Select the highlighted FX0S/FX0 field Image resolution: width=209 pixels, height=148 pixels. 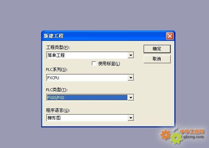coord(87,97)
